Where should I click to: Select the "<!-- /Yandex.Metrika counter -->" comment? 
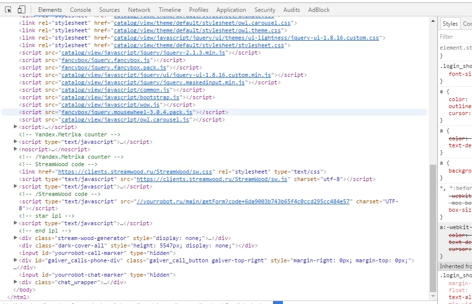click(71, 157)
